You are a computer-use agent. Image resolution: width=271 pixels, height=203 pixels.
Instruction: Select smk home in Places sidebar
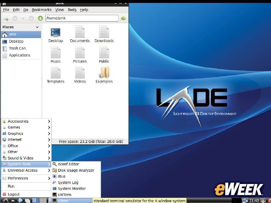tap(21, 34)
